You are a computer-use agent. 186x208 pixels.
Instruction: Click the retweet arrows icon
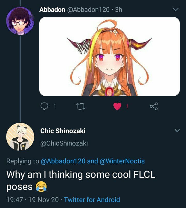pyautogui.click(x=81, y=107)
